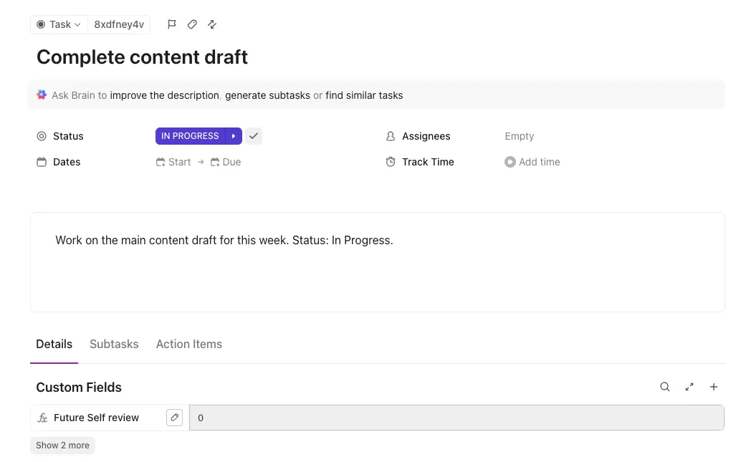Click into the task description text
This screenshot has height=462, width=736.
[224, 240]
